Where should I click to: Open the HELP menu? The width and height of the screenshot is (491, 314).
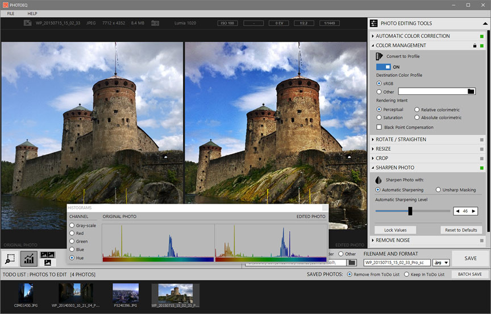32,14
